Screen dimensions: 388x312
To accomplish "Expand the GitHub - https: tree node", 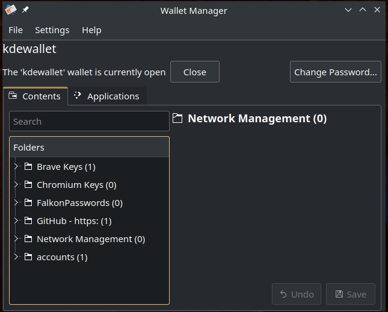I will [16, 221].
